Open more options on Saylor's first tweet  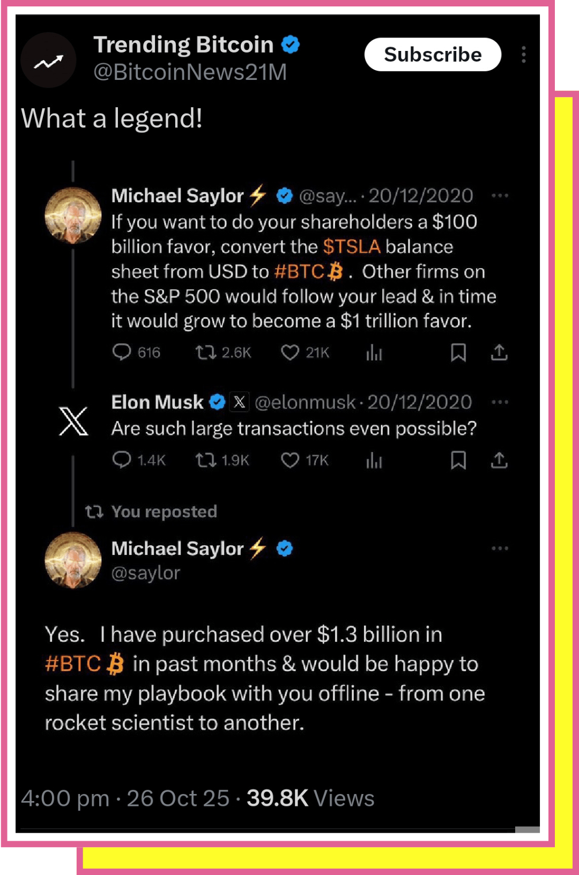click(x=500, y=196)
